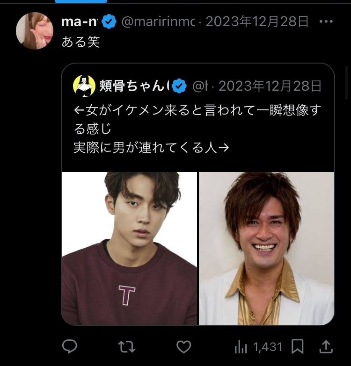
Task: Click the verified badge beside ma-n
Action: coord(109,22)
